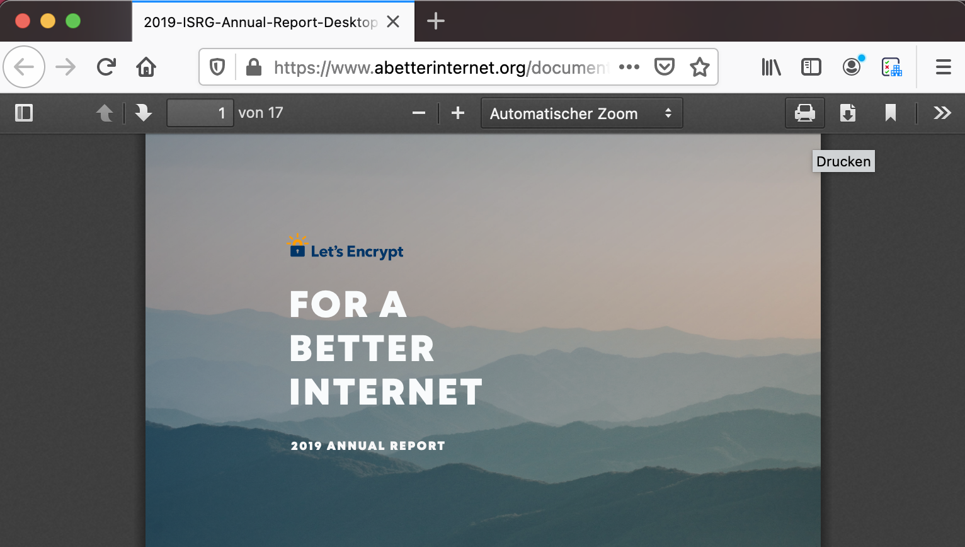Screen dimensions: 965x547
Task: Click the page number input field
Action: [200, 113]
